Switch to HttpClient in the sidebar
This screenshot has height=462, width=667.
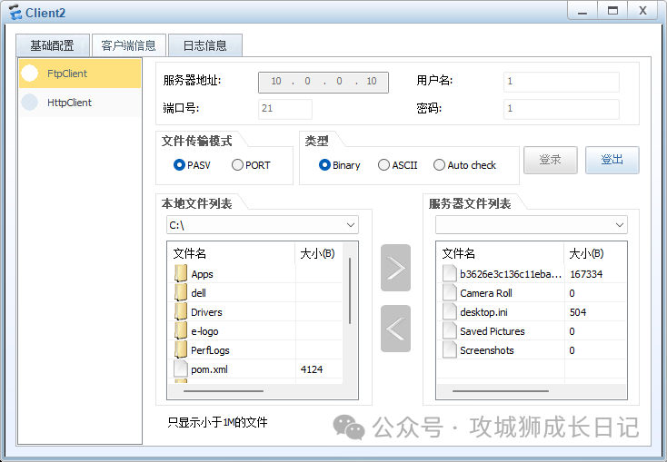80,103
